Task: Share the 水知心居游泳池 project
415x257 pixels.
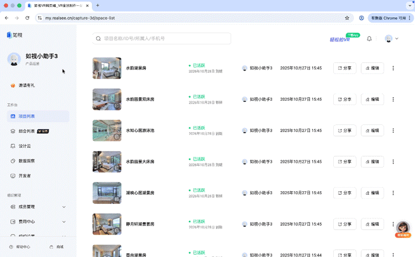Action: 344,130
